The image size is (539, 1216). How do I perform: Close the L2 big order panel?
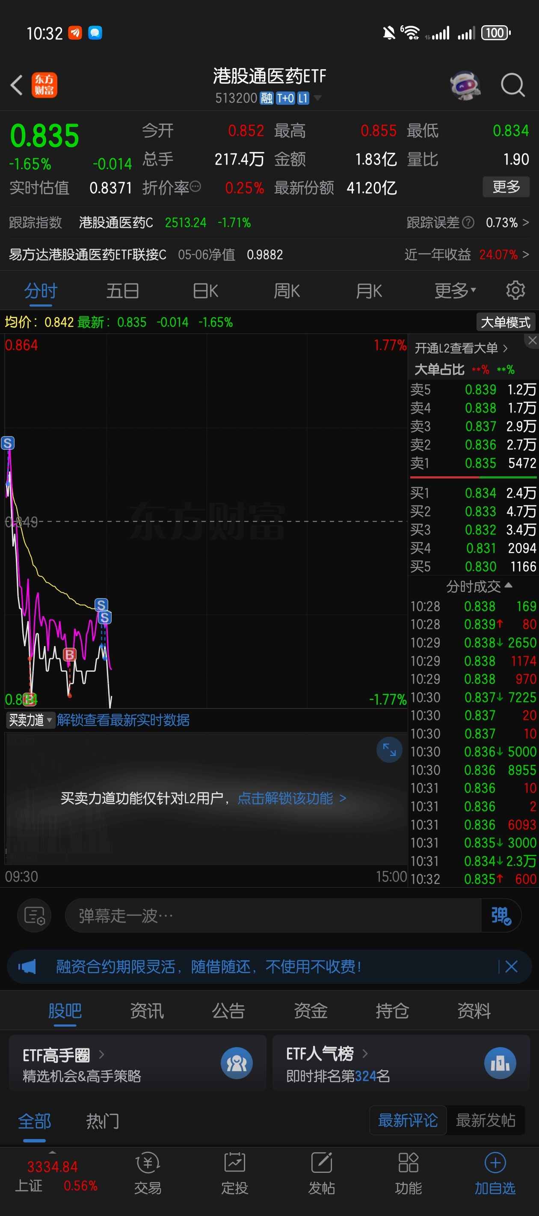click(x=533, y=340)
